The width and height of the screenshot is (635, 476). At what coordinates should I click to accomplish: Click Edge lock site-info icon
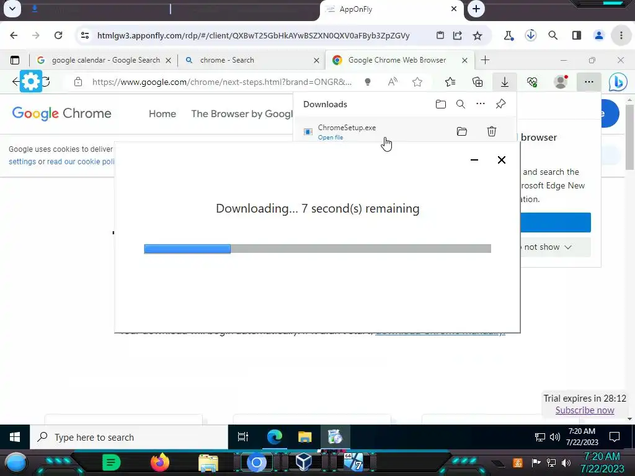point(78,82)
